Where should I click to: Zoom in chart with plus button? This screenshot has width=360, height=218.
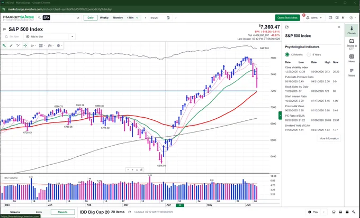[132, 169]
